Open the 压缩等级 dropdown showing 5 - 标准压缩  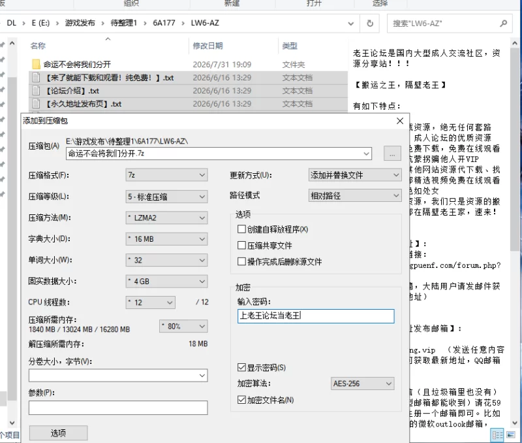point(166,197)
